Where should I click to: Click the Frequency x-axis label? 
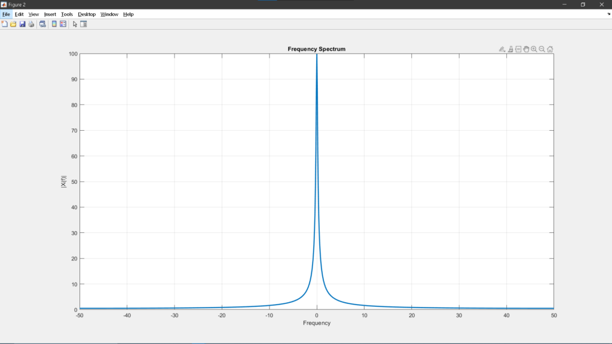pos(316,323)
